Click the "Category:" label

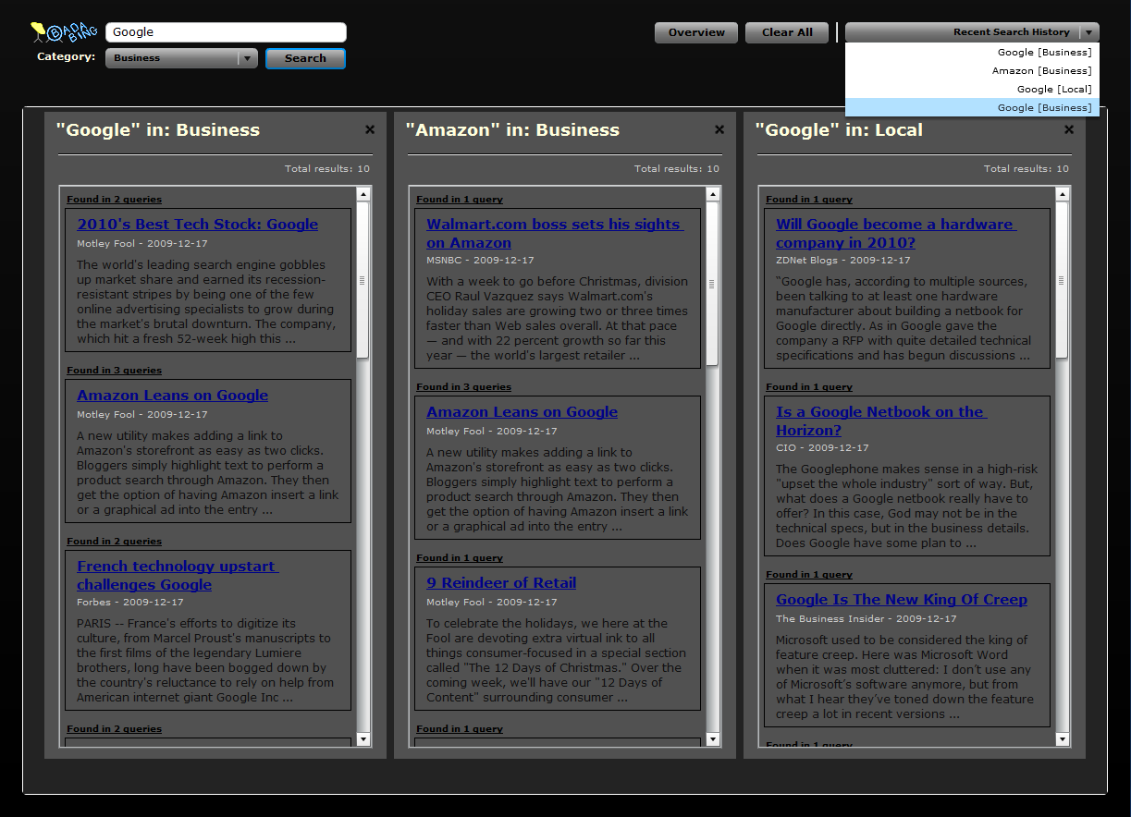[66, 57]
